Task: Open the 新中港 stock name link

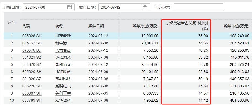Action: pyautogui.click(x=61, y=43)
